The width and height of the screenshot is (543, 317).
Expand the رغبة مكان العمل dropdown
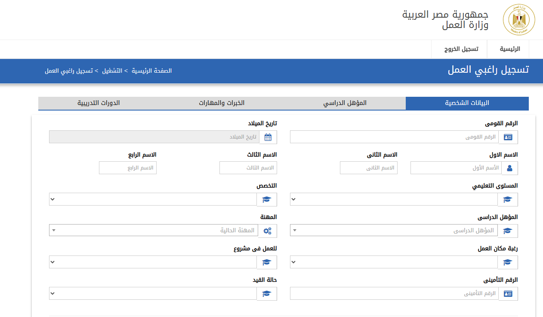tap(394, 262)
